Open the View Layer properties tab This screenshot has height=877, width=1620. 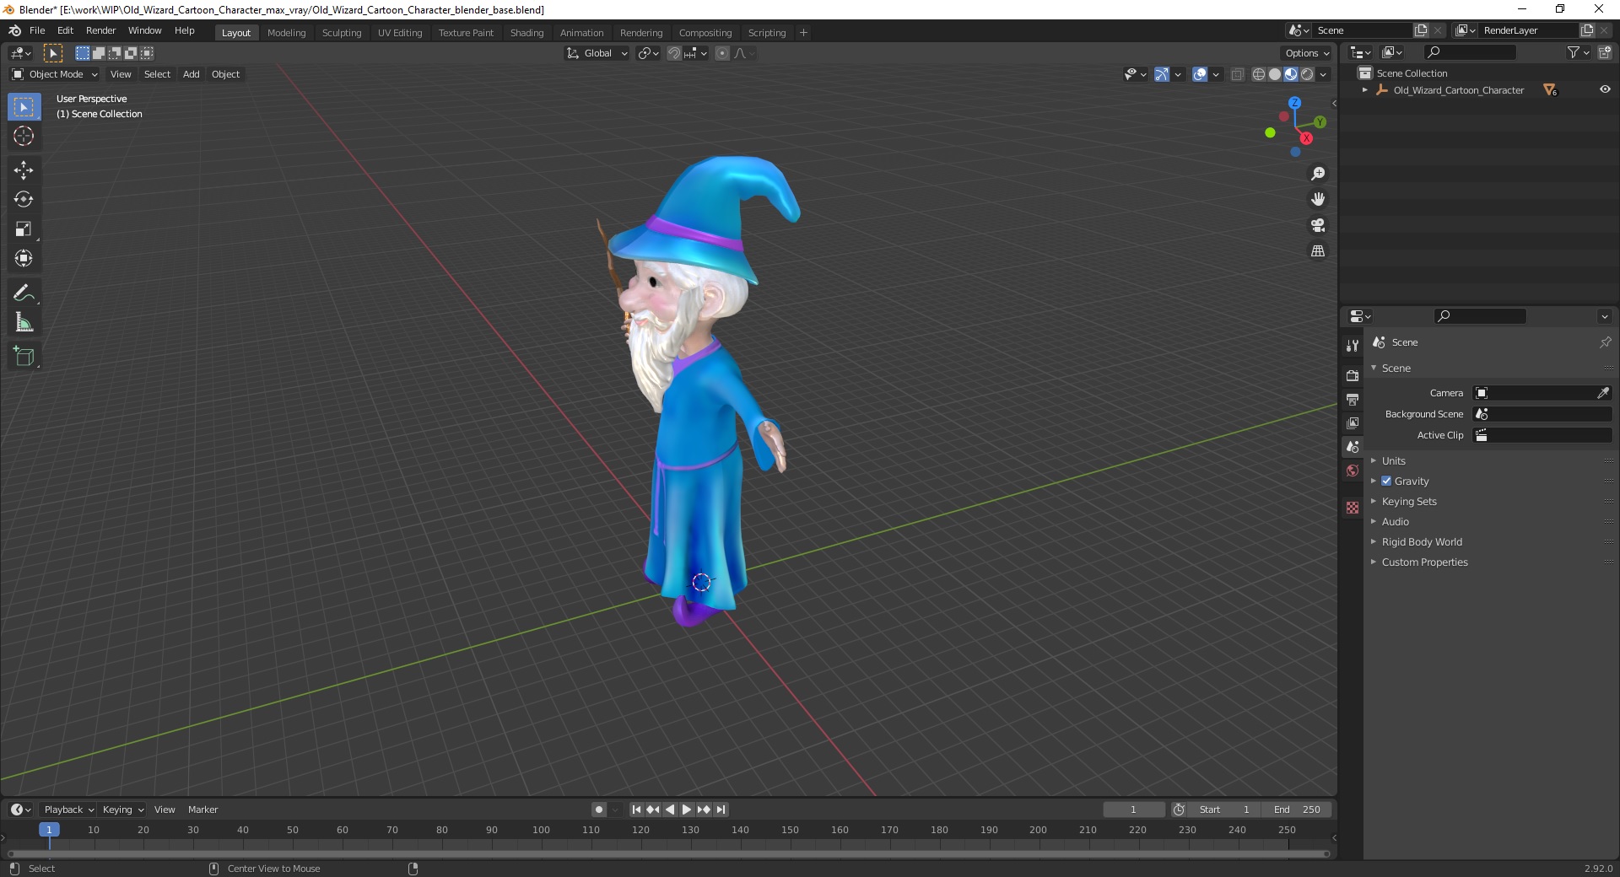(1353, 422)
